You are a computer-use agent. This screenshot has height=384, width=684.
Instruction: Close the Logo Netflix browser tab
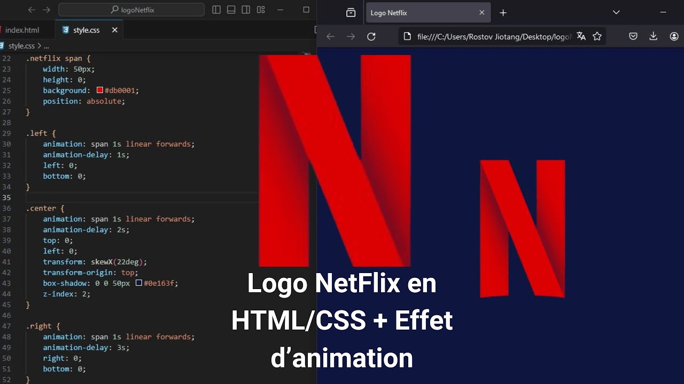pyautogui.click(x=481, y=12)
